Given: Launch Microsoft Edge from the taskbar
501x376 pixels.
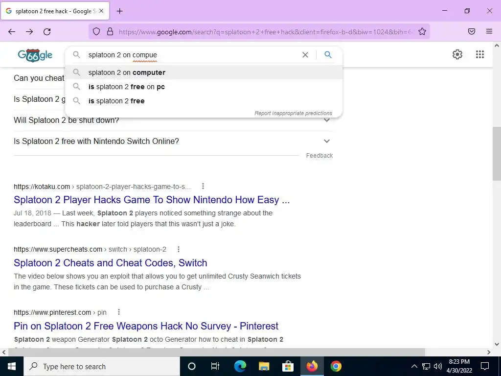Looking at the screenshot, I should tap(240, 366).
